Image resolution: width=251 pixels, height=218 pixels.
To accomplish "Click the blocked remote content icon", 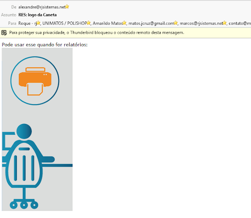I will pos(4,33).
